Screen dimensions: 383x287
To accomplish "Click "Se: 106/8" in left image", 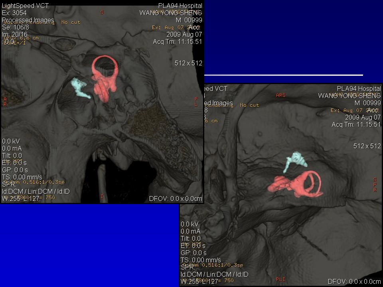I will [16, 27].
